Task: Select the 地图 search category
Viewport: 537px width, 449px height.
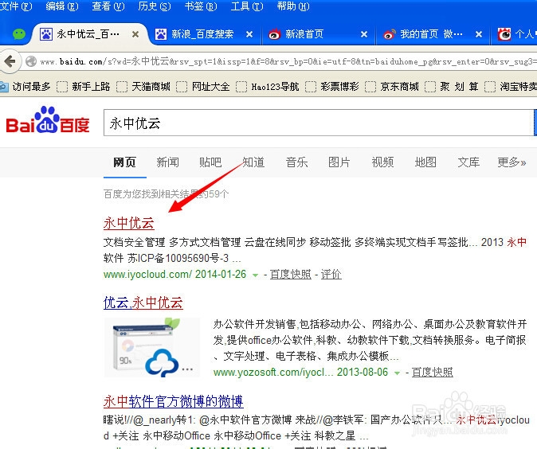Action: (x=425, y=162)
